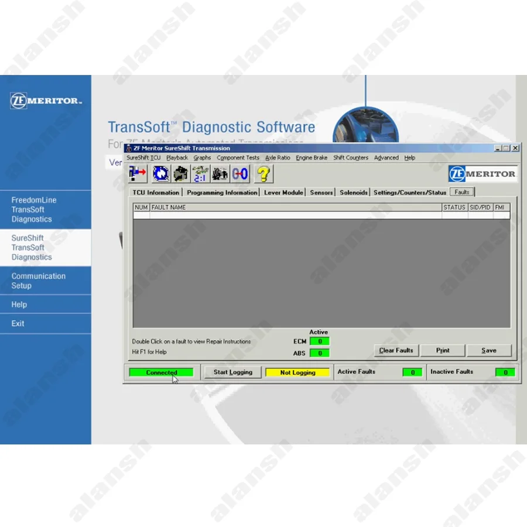Click the Start Logging button
Viewport: 527px width, 527px height.
233,372
